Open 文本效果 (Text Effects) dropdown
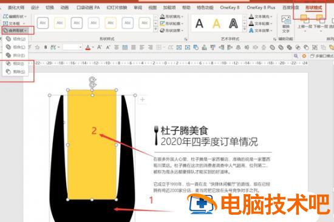The height and width of the screenshot is (222, 334). pos(261,30)
